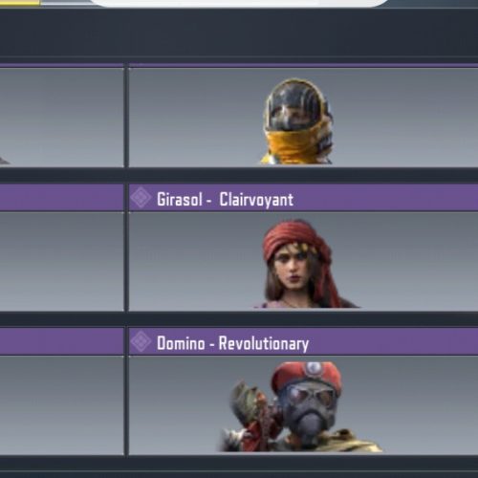Open the left card beside the helmeted character

(61, 118)
